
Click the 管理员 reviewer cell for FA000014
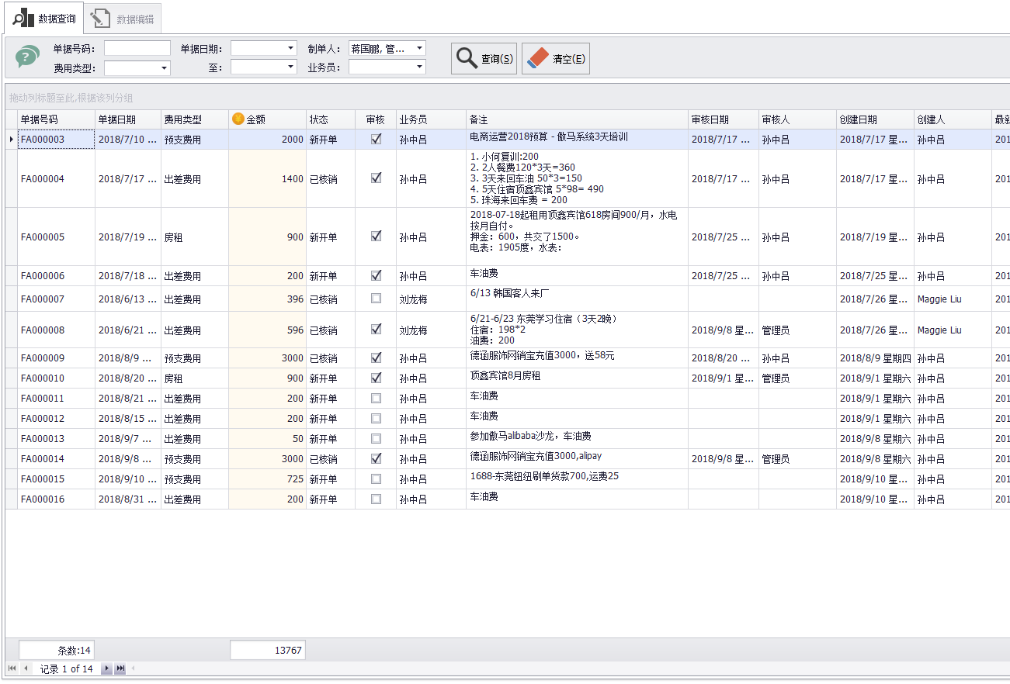coord(797,459)
